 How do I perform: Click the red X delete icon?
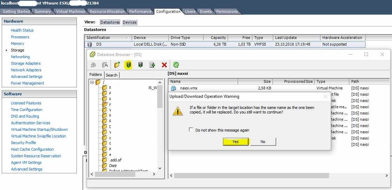(x=164, y=65)
